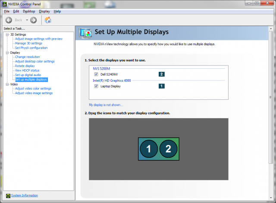
Task: Open the Desktop menu
Action: pyautogui.click(x=29, y=12)
